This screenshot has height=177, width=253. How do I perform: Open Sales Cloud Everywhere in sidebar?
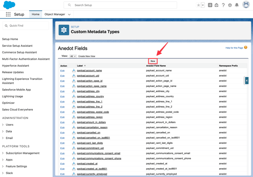pyautogui.click(x=17, y=109)
